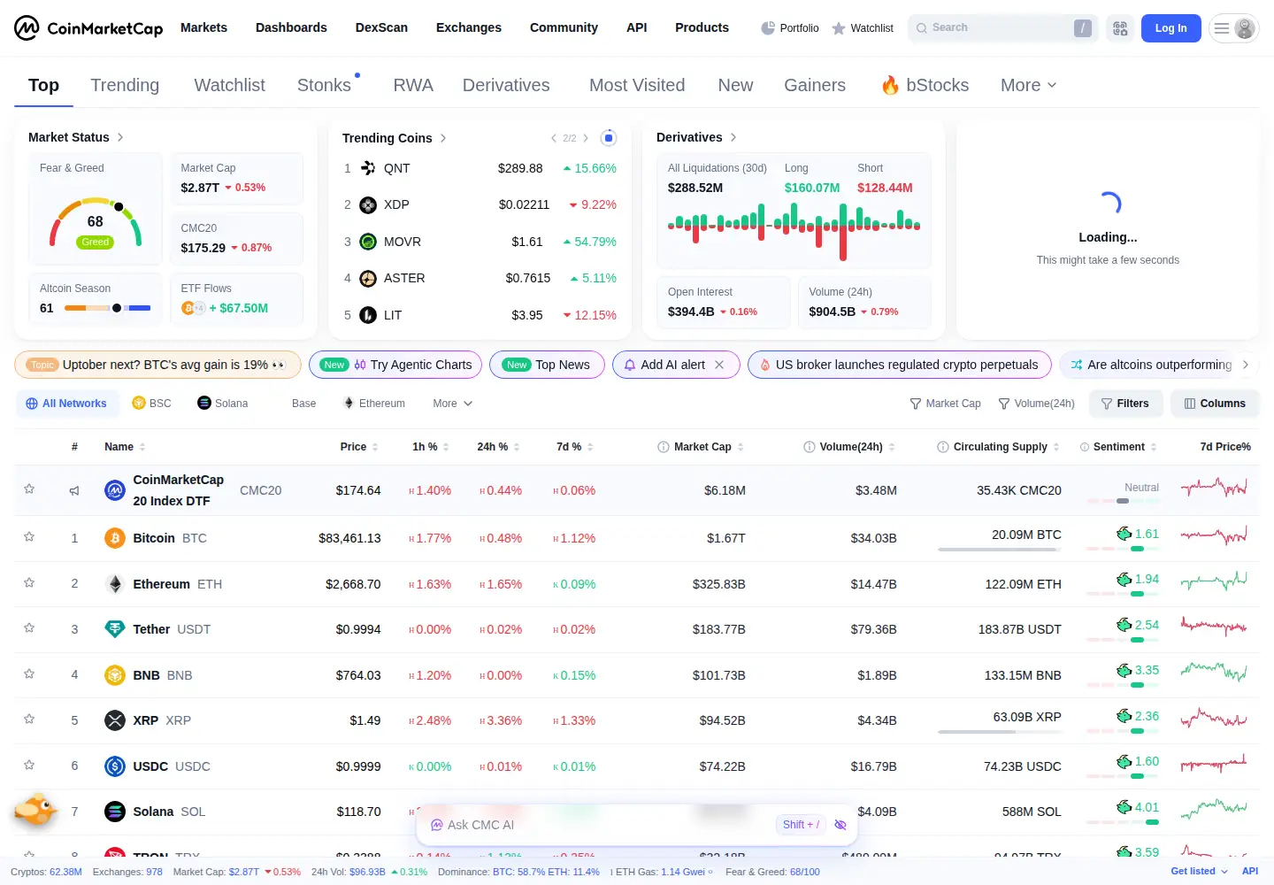Click the QR code scan icon
This screenshot has width=1274, height=885.
click(1120, 28)
